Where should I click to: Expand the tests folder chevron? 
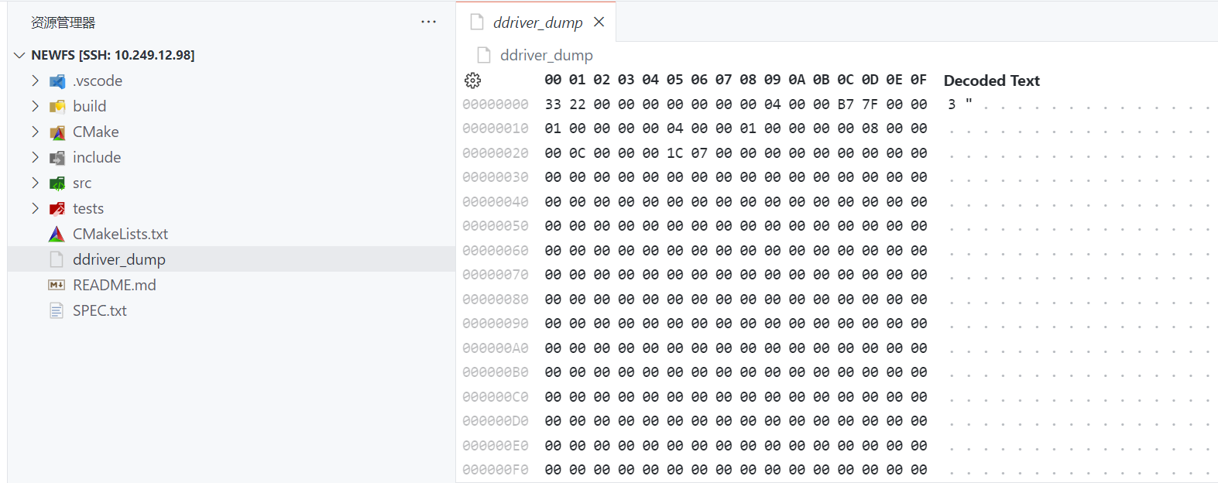[35, 208]
